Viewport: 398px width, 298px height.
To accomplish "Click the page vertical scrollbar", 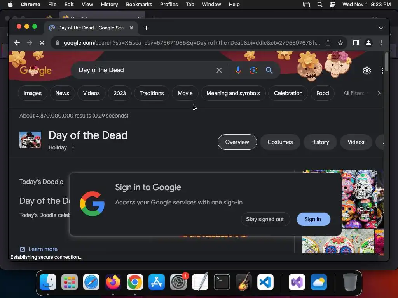I will pos(386,62).
